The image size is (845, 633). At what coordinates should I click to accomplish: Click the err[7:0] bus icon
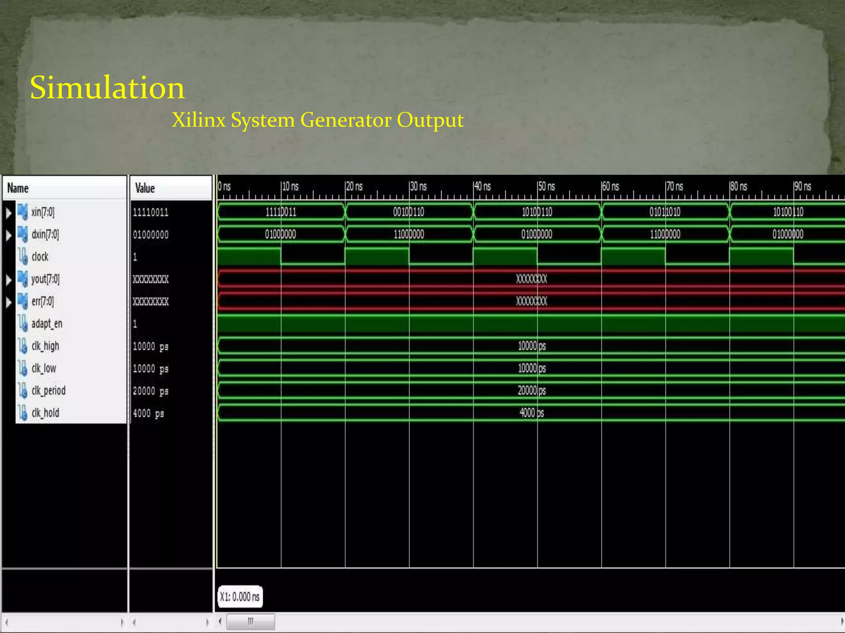23,301
